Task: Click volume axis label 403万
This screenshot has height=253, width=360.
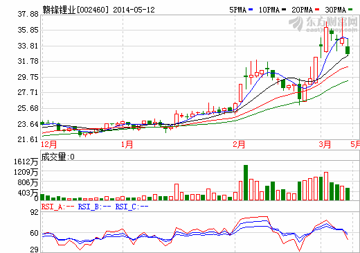Action: (28, 193)
